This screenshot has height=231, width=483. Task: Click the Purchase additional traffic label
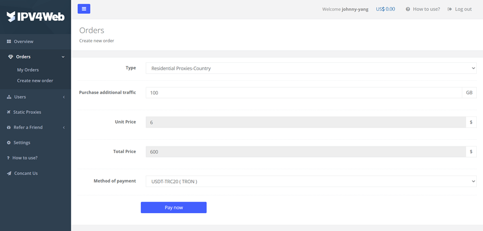108,92
